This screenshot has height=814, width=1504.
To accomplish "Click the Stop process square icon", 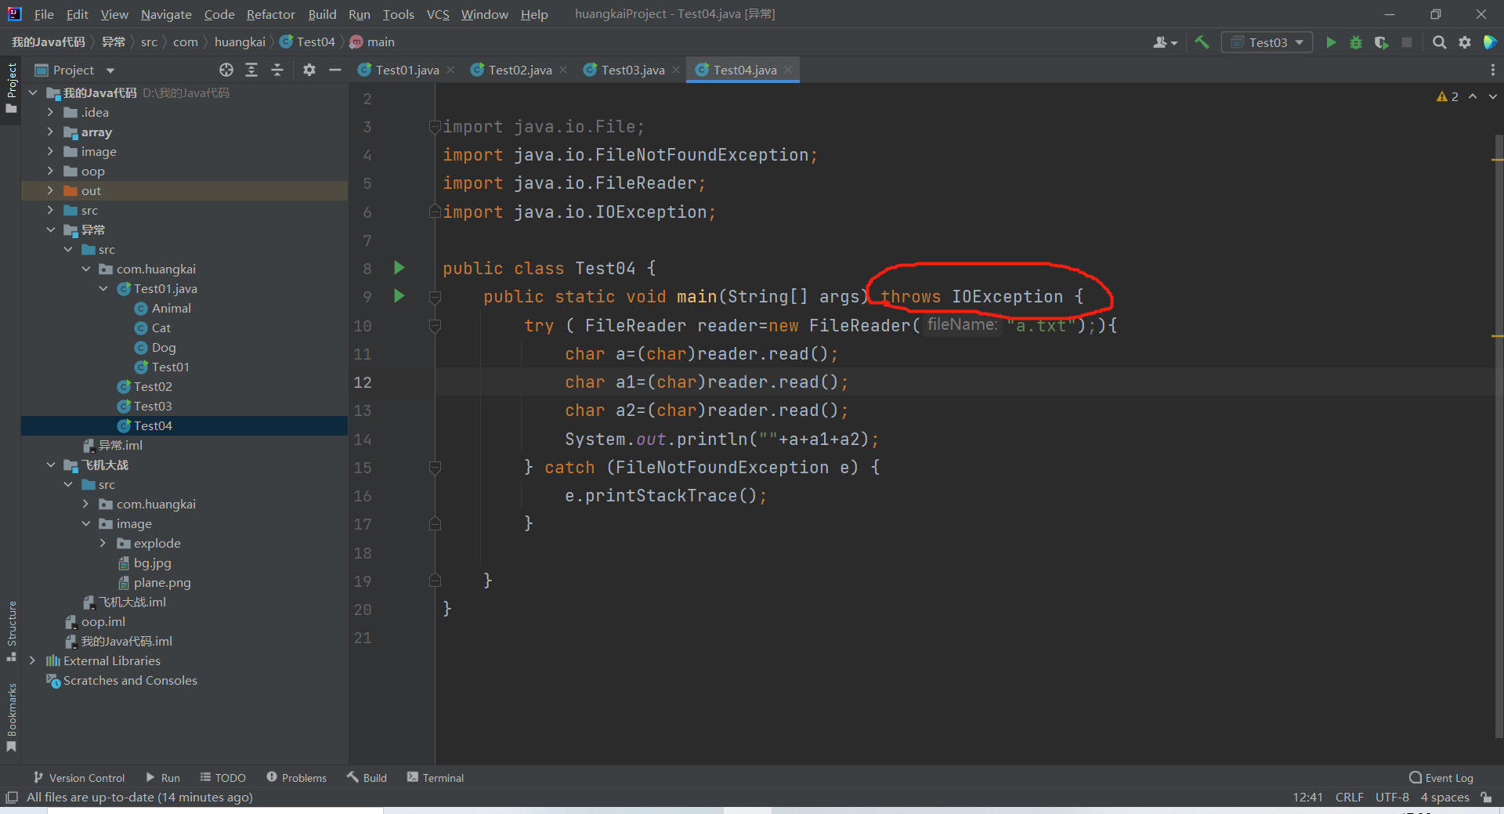I will 1407,42.
